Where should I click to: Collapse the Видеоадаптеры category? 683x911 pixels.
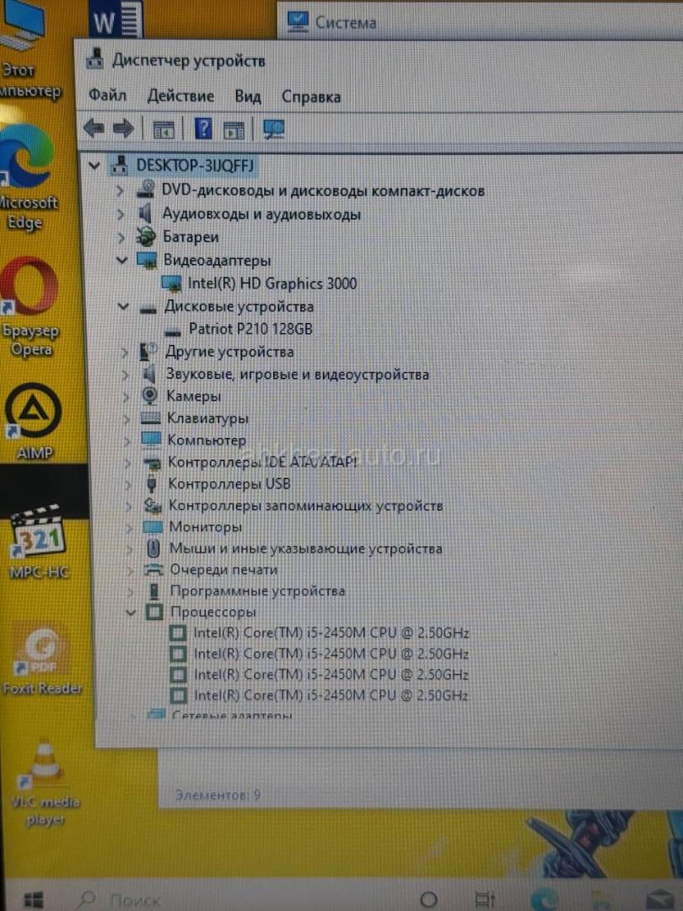pyautogui.click(x=124, y=260)
